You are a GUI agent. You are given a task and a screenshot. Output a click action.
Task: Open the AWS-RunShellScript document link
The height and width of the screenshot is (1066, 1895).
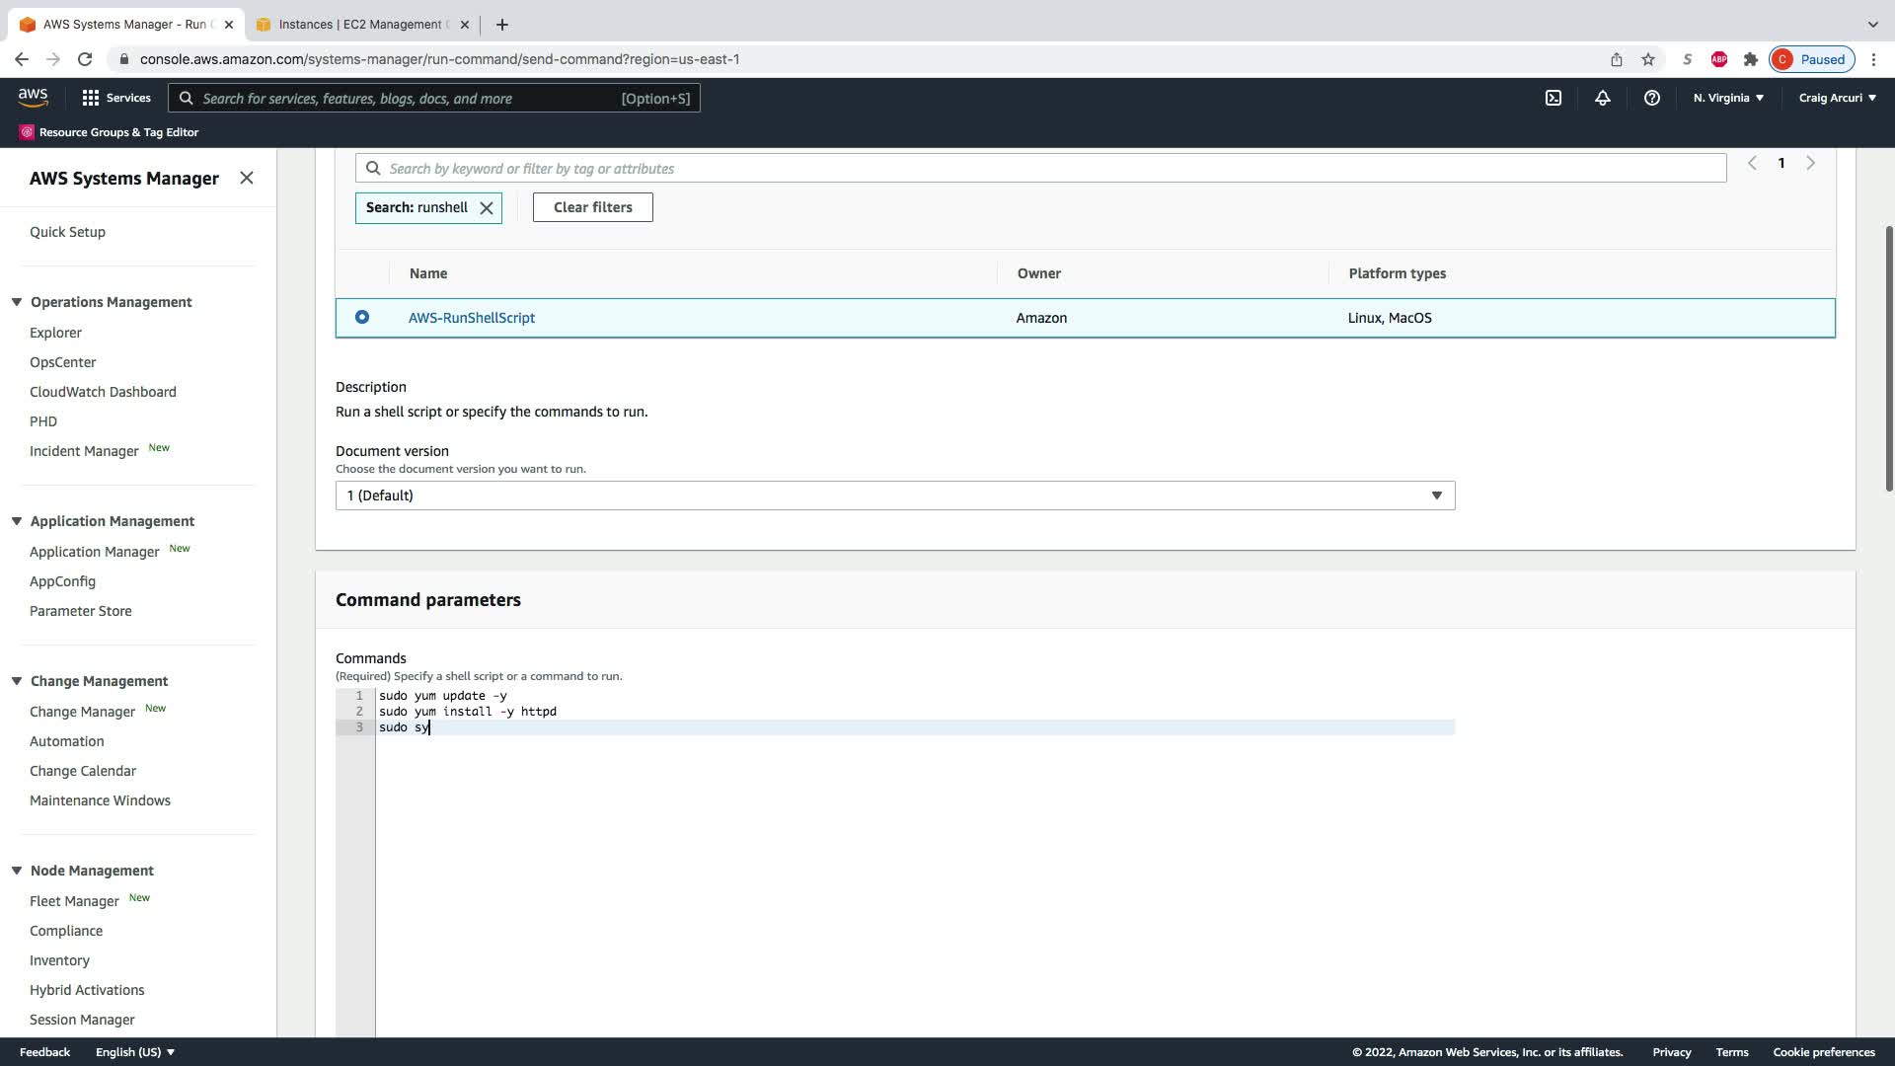coord(471,318)
